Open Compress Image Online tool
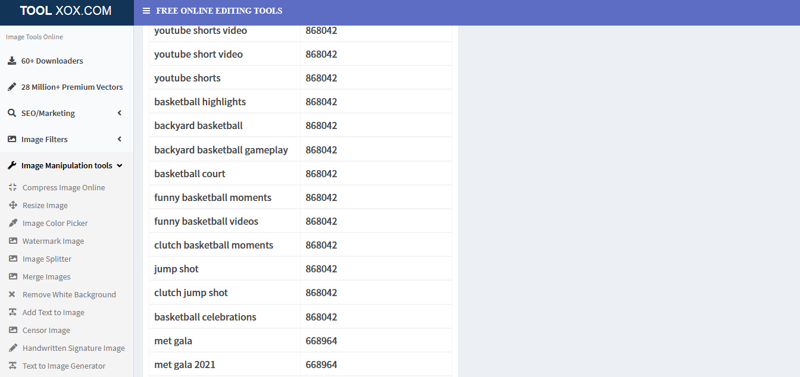The image size is (800, 377). coord(64,187)
